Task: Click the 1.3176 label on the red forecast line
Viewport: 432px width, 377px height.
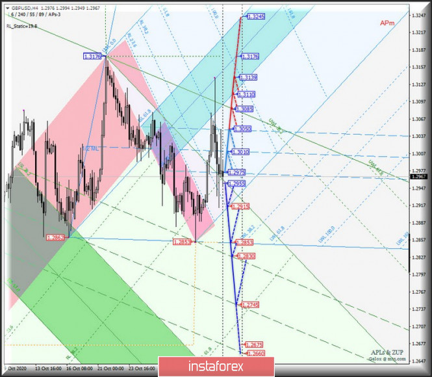Action: point(250,57)
